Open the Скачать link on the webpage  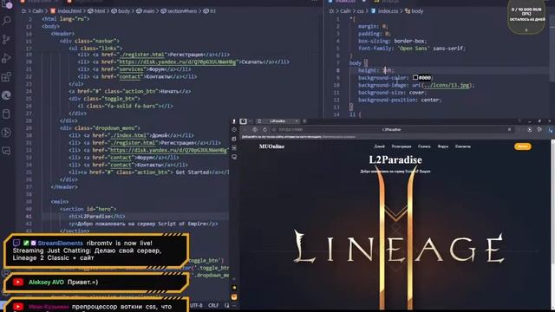tap(424, 146)
